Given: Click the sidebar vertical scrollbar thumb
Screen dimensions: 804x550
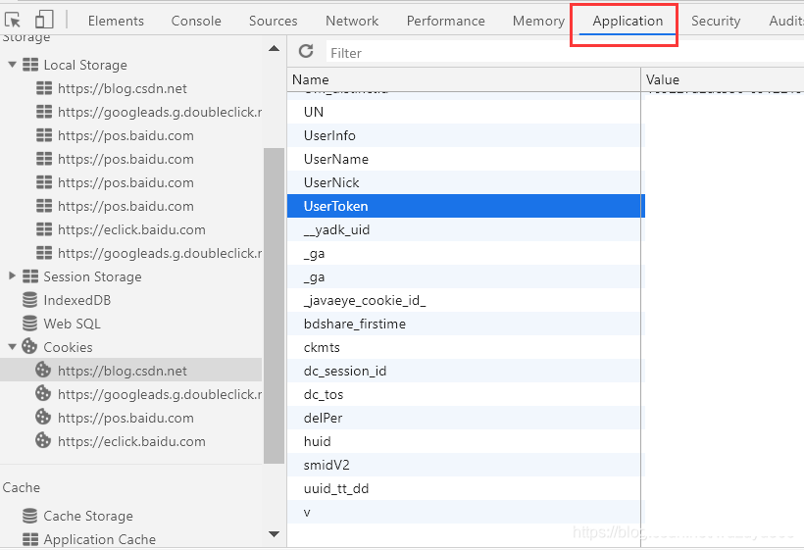Looking at the screenshot, I should (x=274, y=304).
